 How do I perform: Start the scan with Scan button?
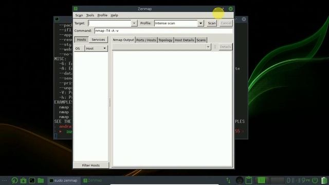(x=211, y=23)
